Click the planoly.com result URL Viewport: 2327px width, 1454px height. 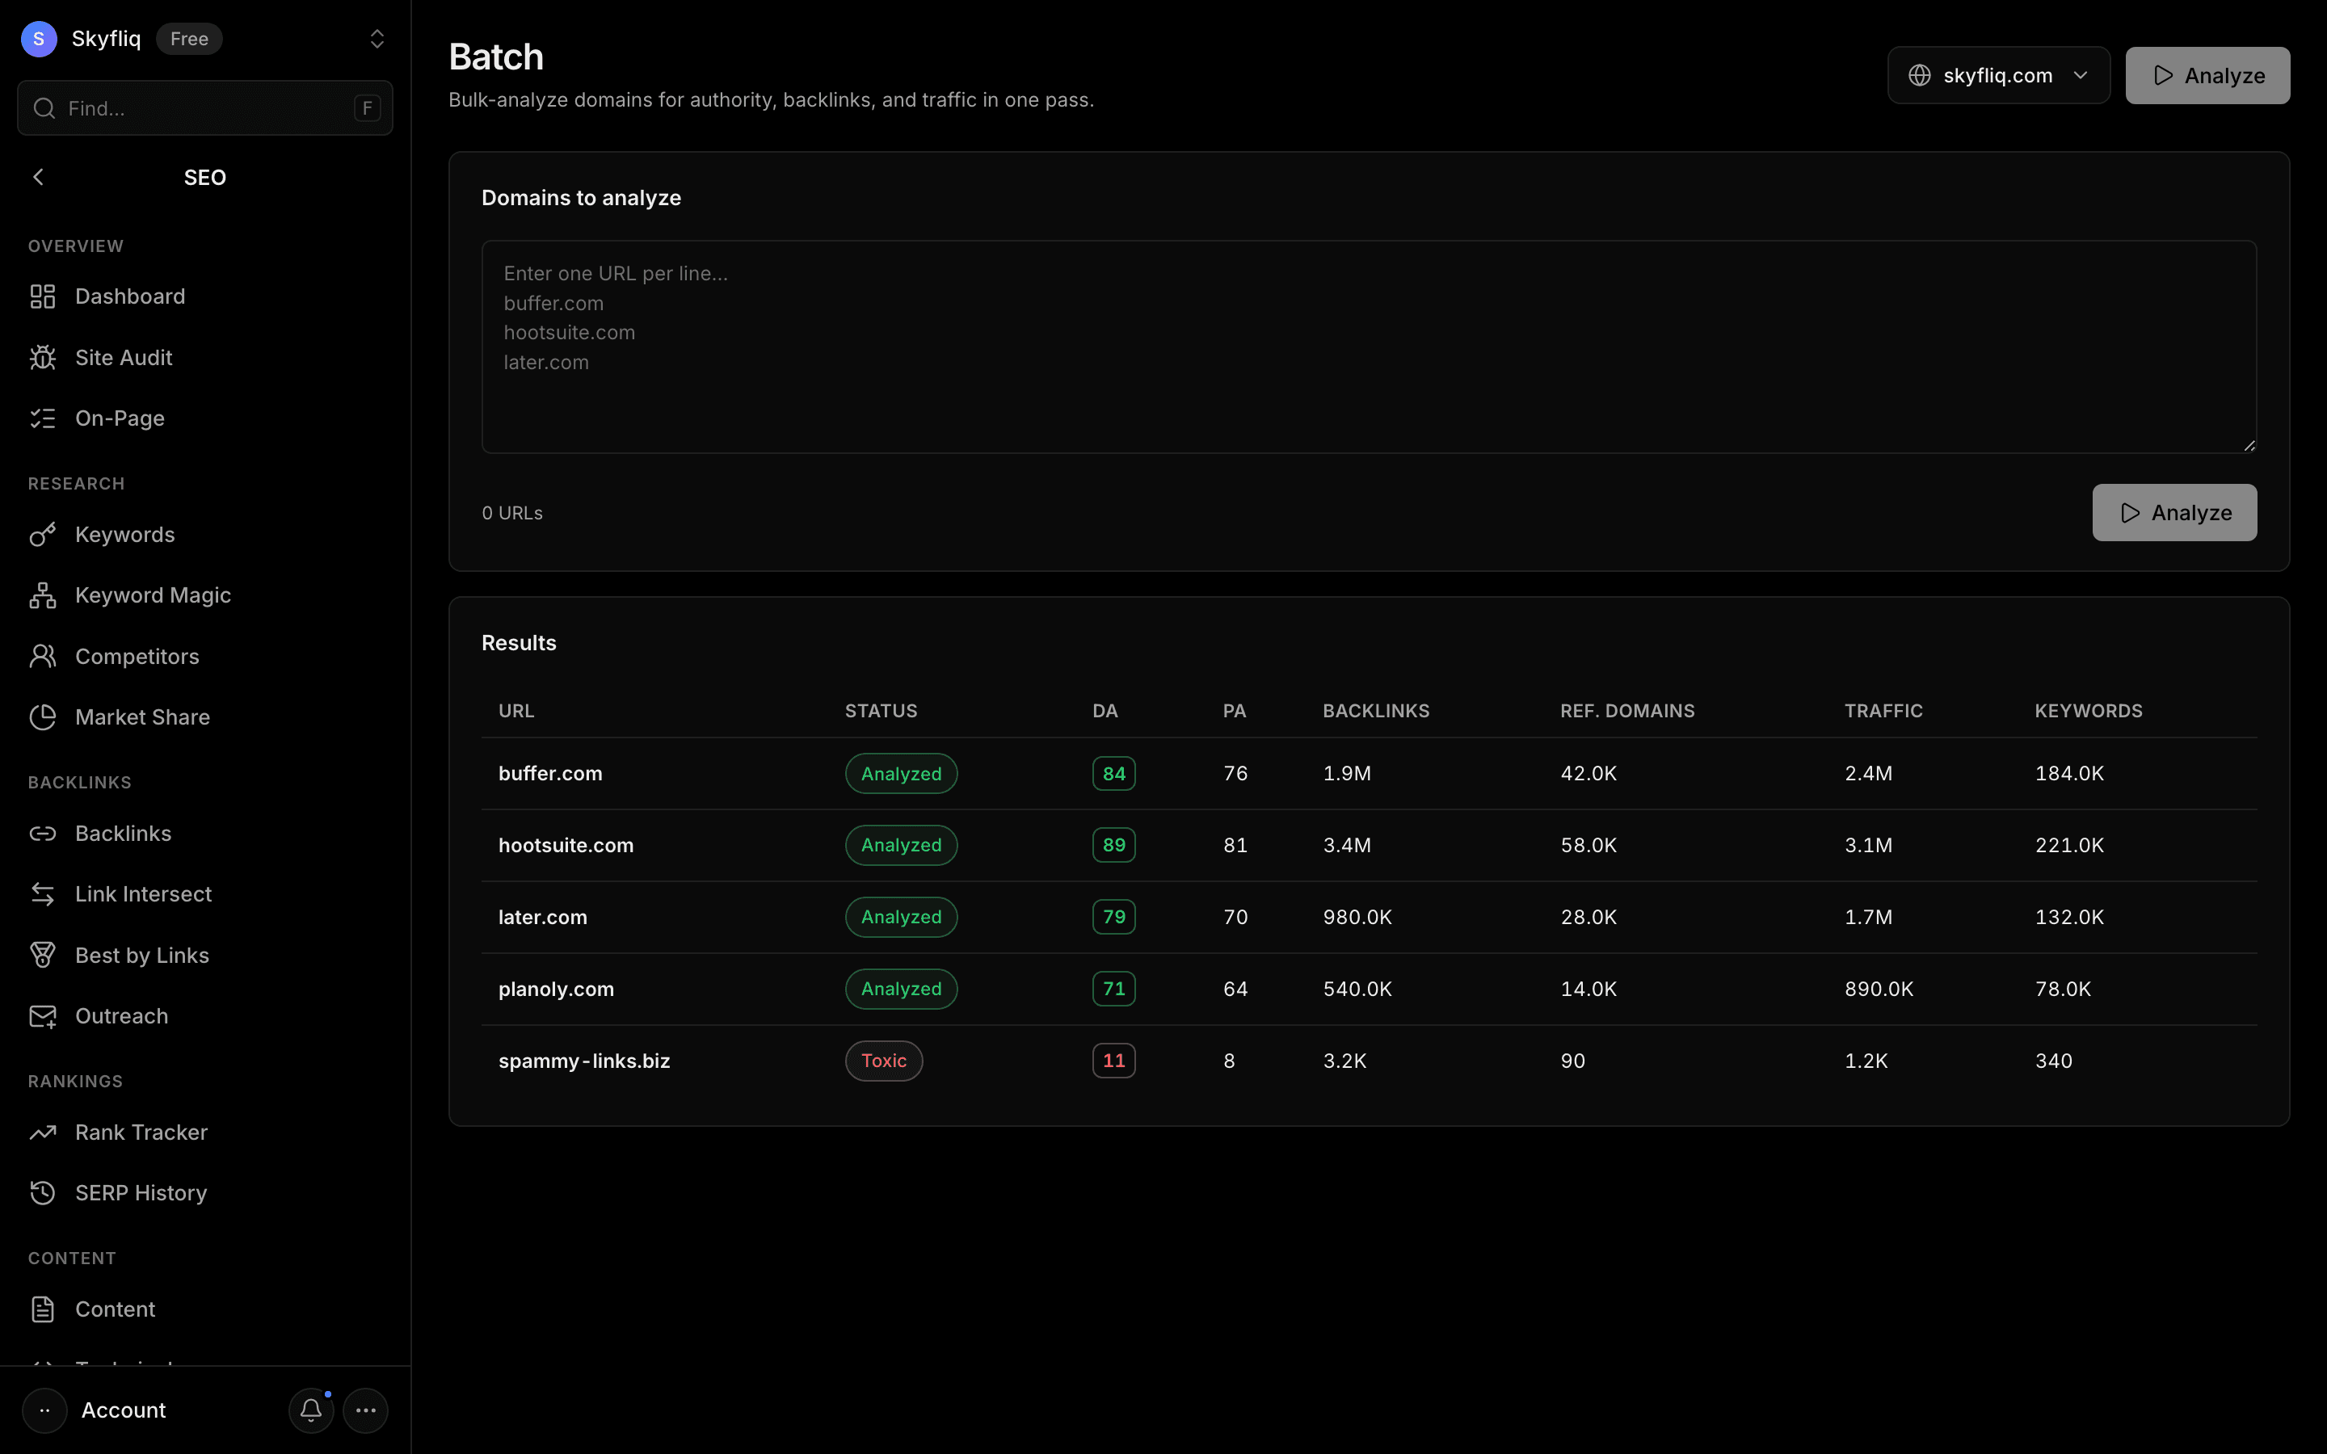point(556,989)
